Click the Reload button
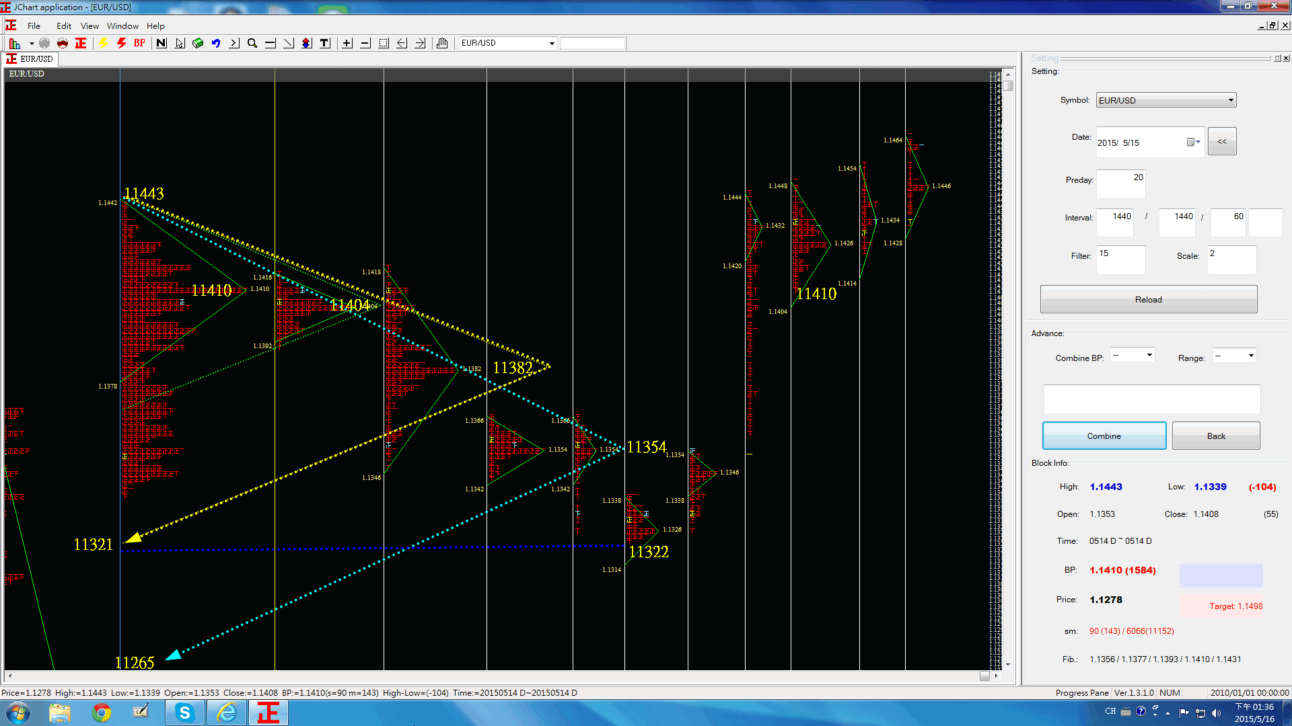Screen dimensions: 1292x726 pyautogui.click(x=1149, y=299)
